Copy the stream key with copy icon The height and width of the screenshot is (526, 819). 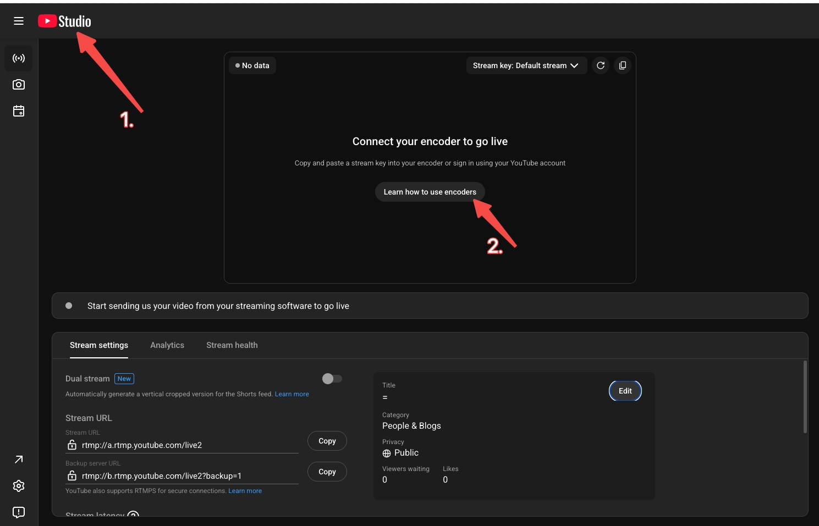coord(623,65)
